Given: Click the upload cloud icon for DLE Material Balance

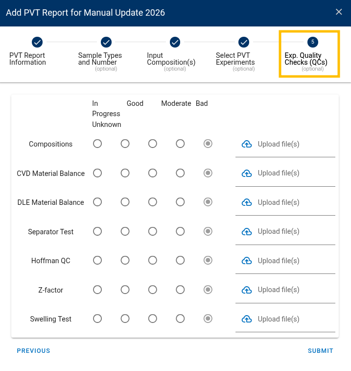Looking at the screenshot, I should (x=247, y=202).
